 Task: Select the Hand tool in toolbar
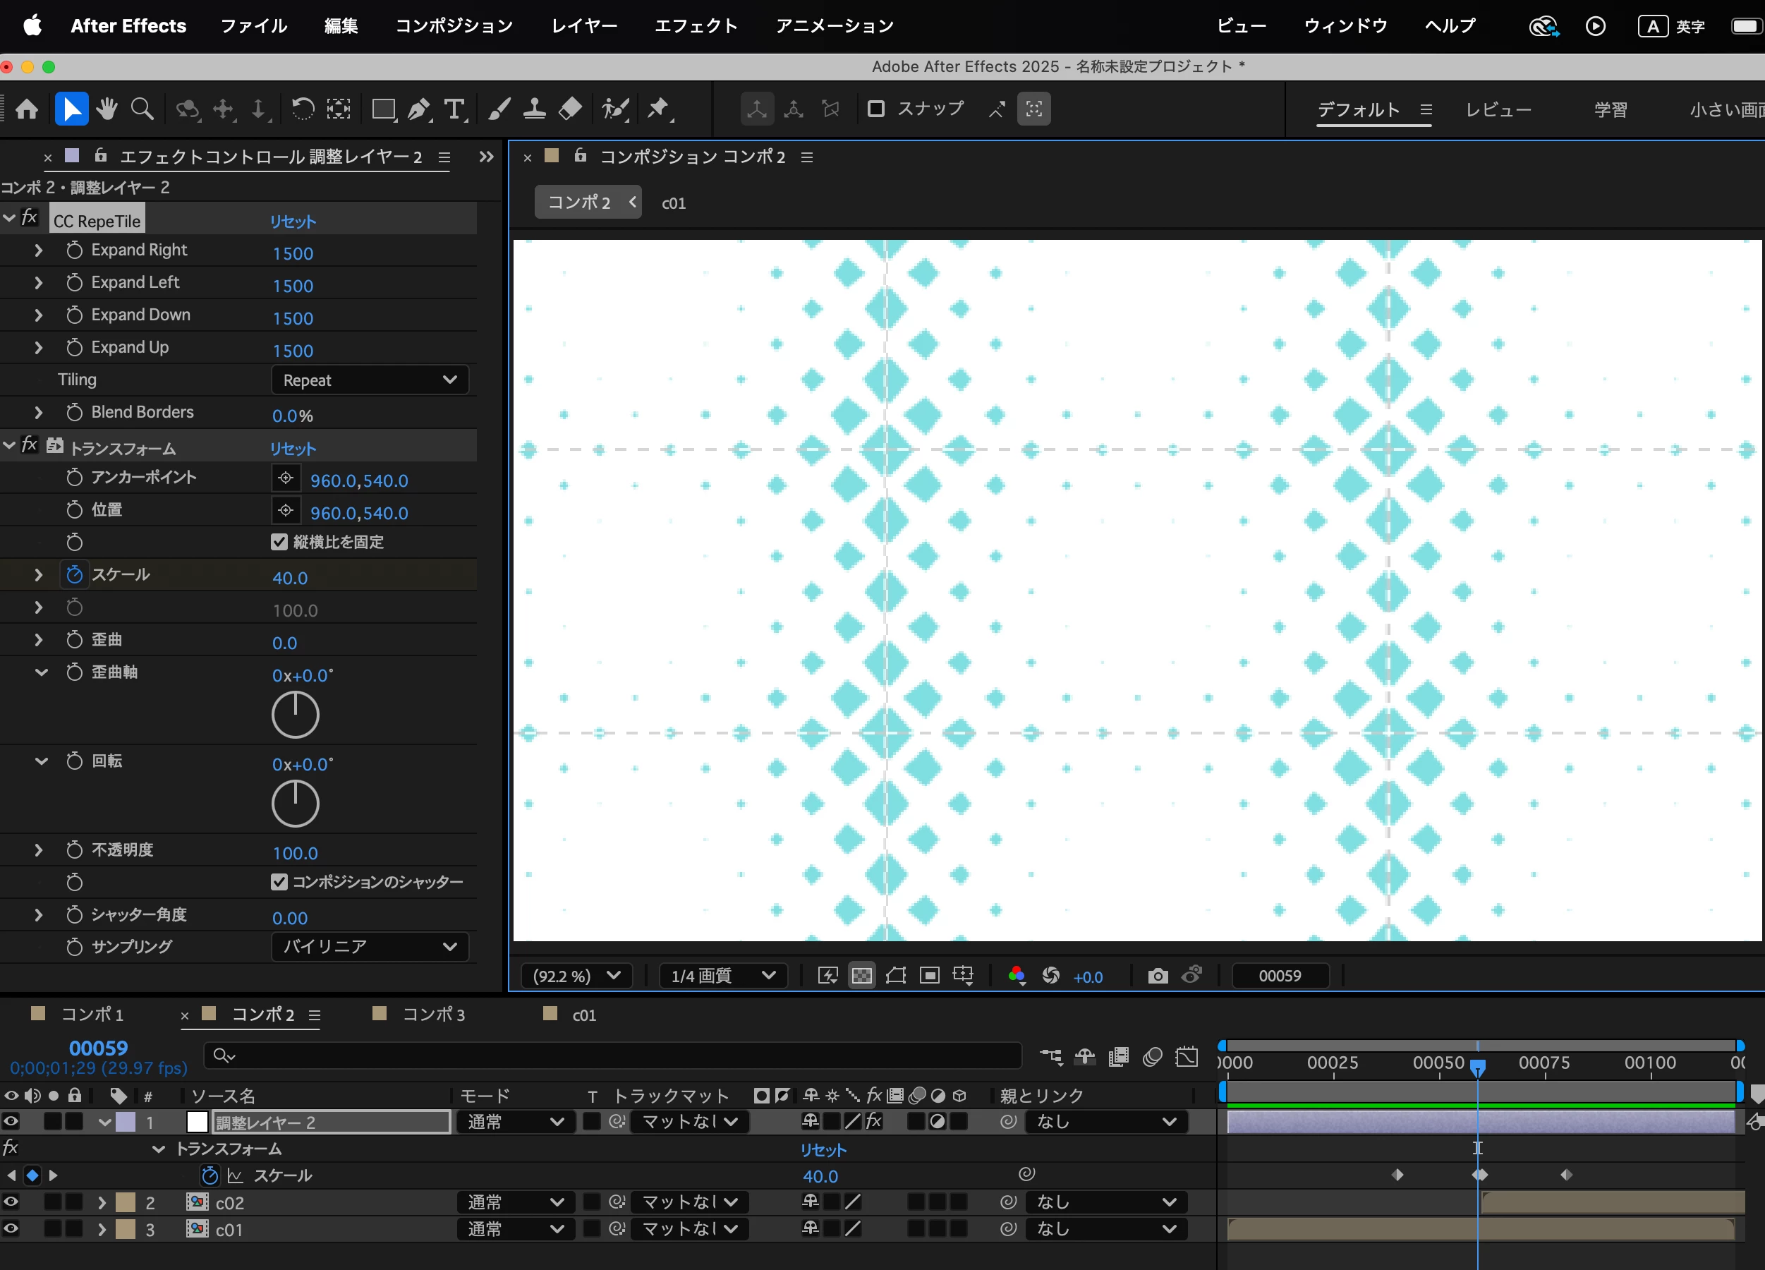click(x=107, y=109)
